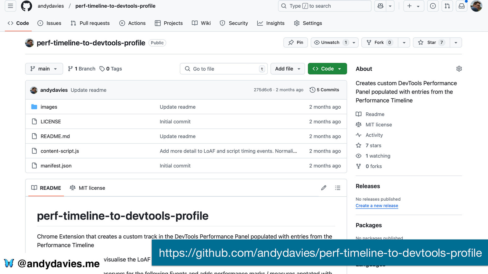
Task: Edit the README with the pencil icon
Action: click(324, 188)
